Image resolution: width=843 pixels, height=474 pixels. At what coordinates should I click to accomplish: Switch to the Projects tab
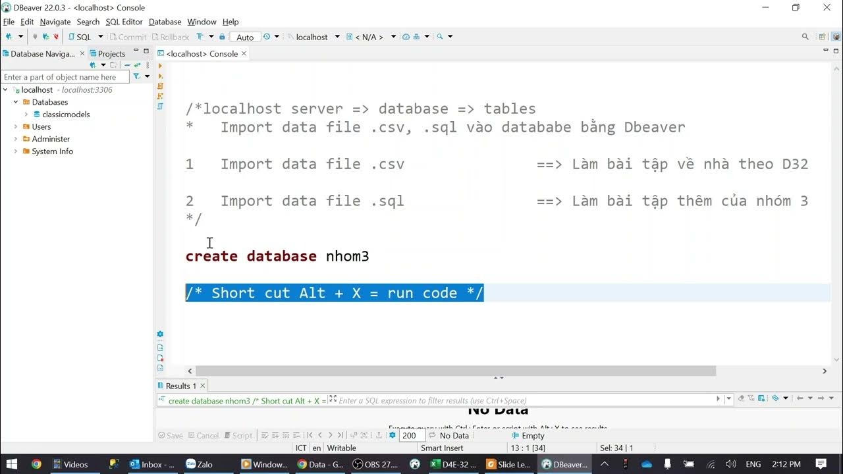(107, 54)
